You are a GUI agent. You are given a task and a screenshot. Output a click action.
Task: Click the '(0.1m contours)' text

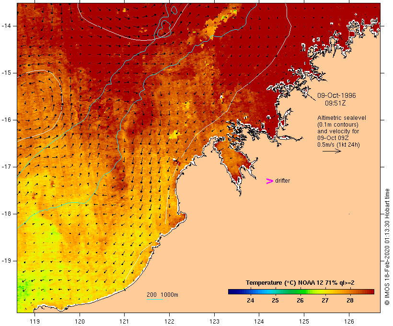(337, 125)
